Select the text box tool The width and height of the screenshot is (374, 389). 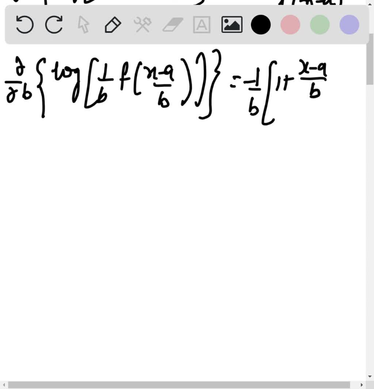coord(201,25)
